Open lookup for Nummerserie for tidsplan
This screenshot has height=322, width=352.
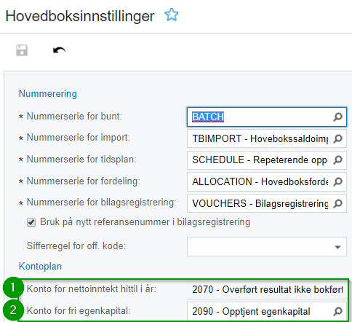click(x=337, y=160)
